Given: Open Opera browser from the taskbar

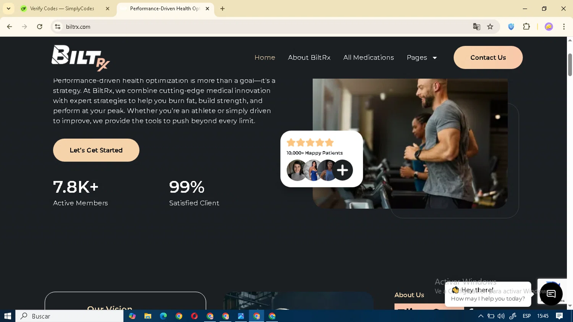Looking at the screenshot, I should [x=194, y=316].
